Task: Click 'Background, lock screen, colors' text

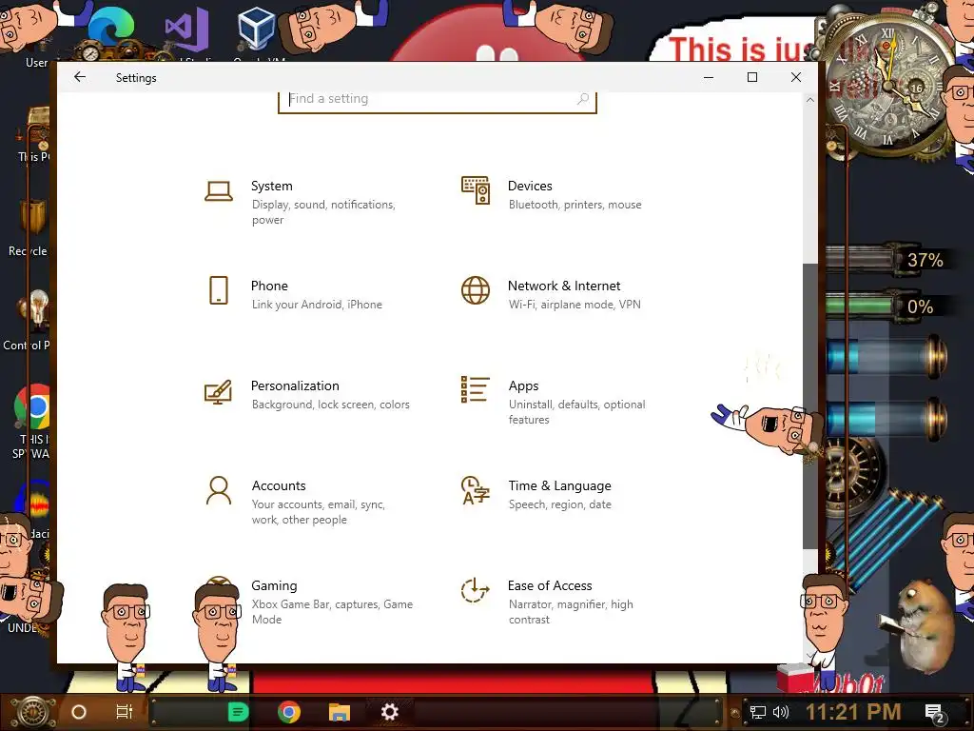Action: pos(330,405)
